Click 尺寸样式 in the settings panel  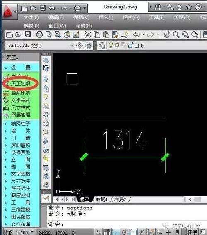pyautogui.click(x=21, y=107)
